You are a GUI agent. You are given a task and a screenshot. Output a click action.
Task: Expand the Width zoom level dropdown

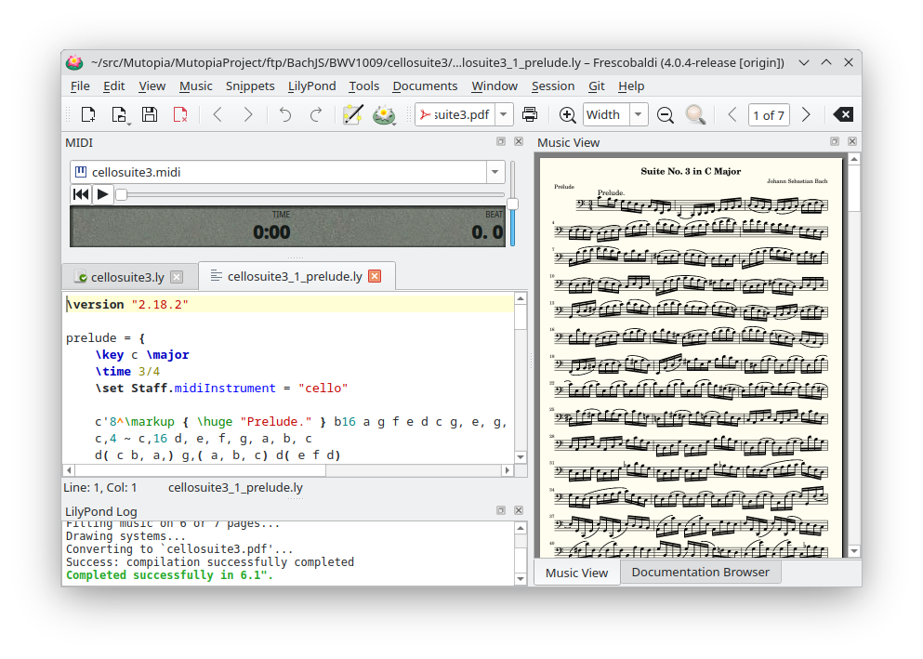[639, 115]
